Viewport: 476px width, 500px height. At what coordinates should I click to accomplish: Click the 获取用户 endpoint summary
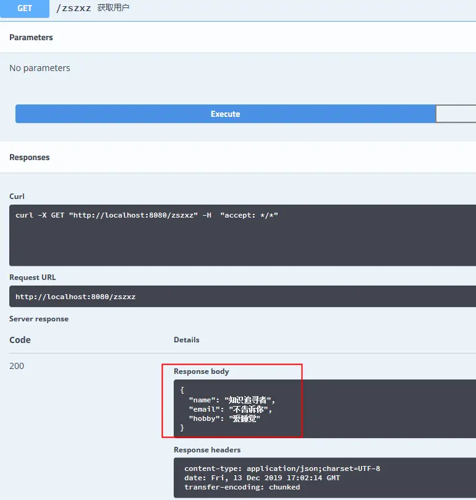point(113,7)
